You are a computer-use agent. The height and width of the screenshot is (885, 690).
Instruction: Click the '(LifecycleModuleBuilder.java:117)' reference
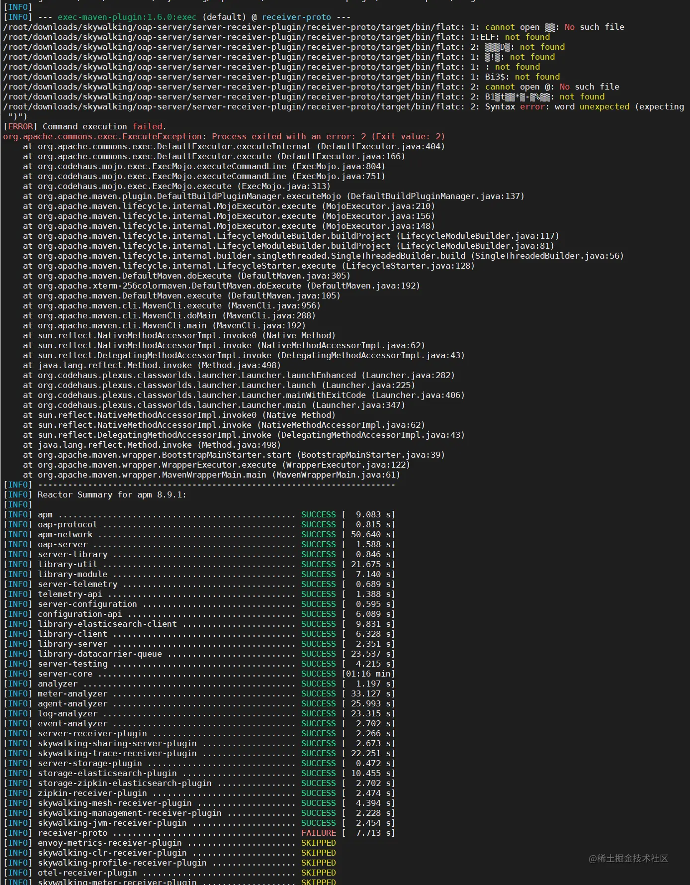[x=477, y=236]
